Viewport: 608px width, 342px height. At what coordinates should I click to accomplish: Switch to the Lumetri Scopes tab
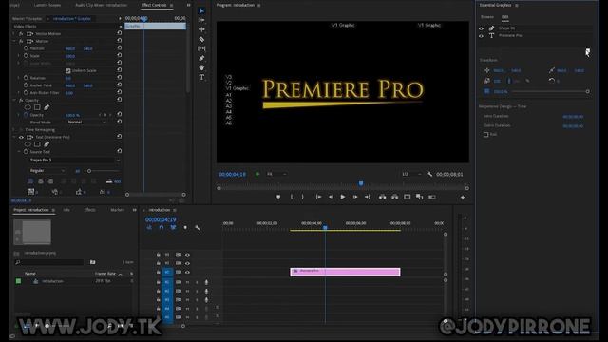[x=47, y=5]
